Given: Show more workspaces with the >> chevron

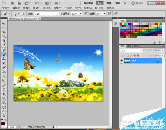Looking at the screenshot, I should 125,3.
